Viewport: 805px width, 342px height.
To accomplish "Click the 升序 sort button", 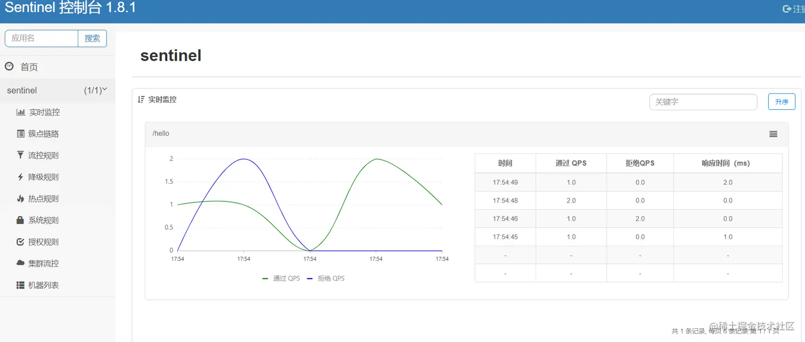I will tap(782, 102).
